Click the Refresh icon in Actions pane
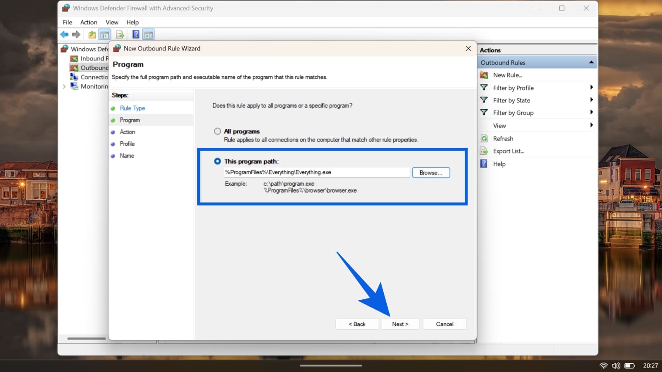The width and height of the screenshot is (662, 372). [x=484, y=138]
